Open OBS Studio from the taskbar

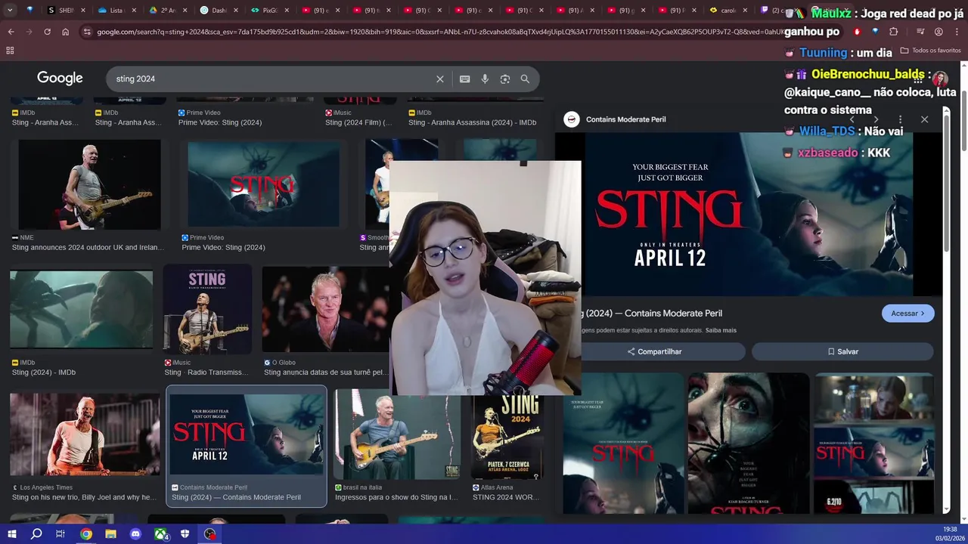pyautogui.click(x=210, y=534)
